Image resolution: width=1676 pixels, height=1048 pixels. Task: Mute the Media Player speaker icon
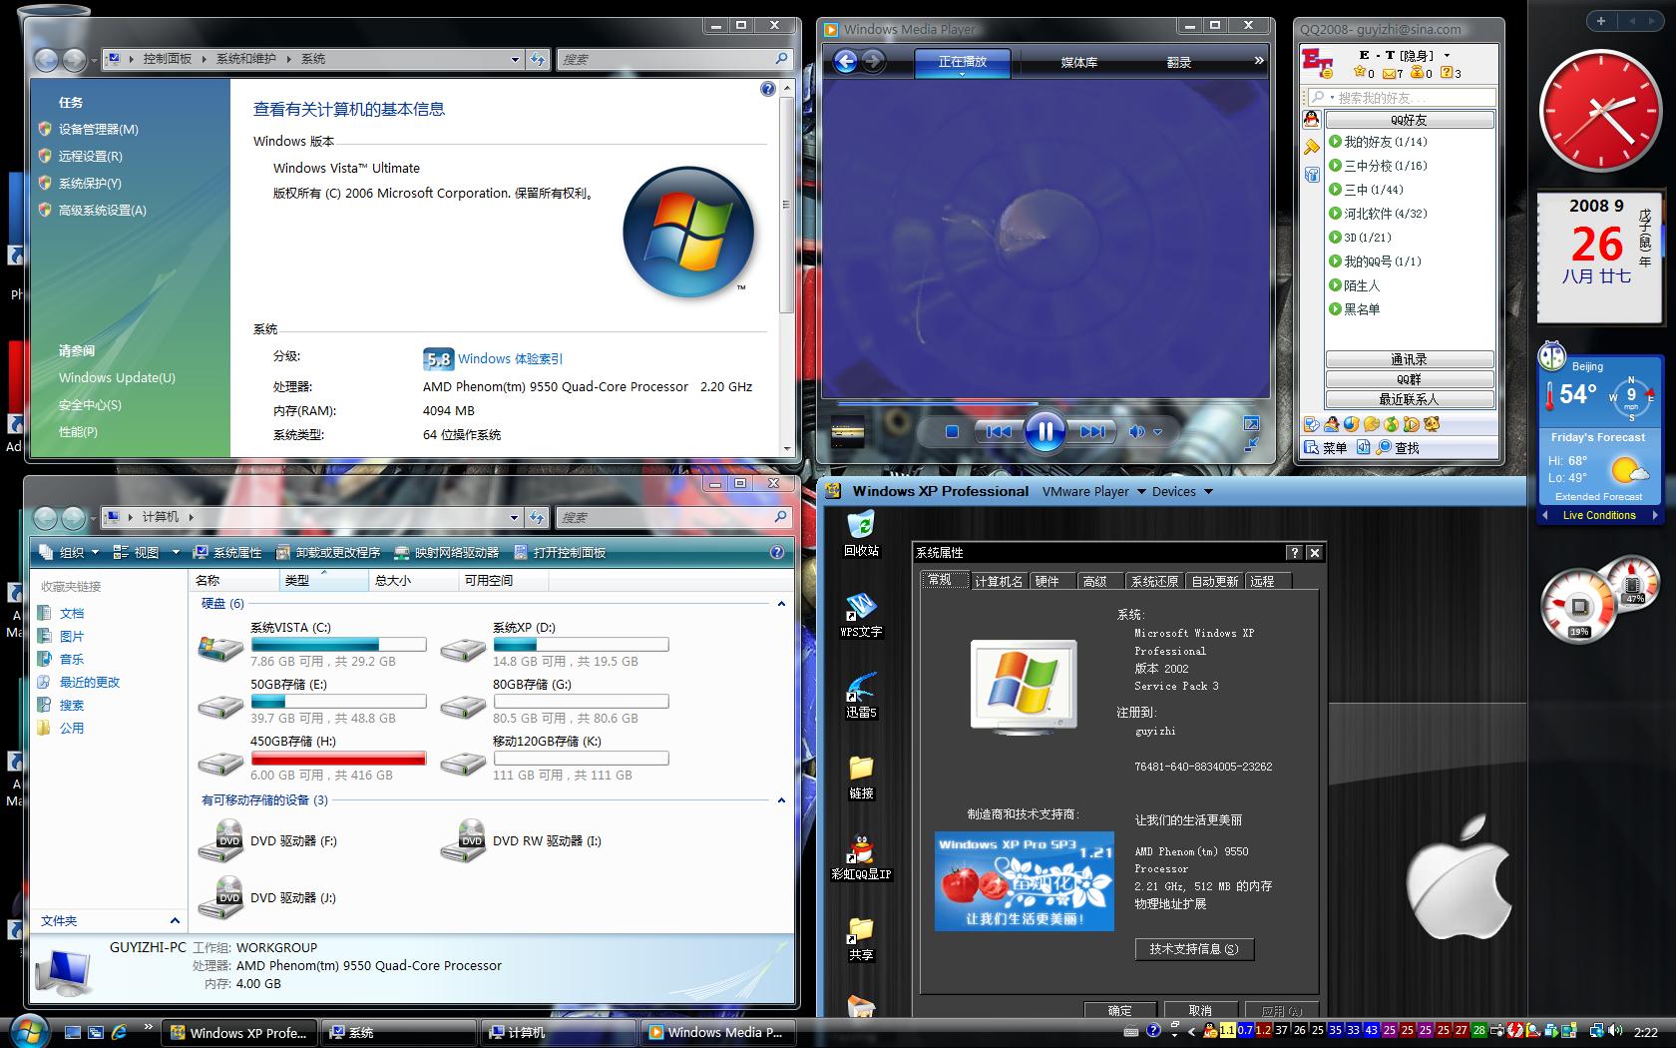pos(1136,432)
